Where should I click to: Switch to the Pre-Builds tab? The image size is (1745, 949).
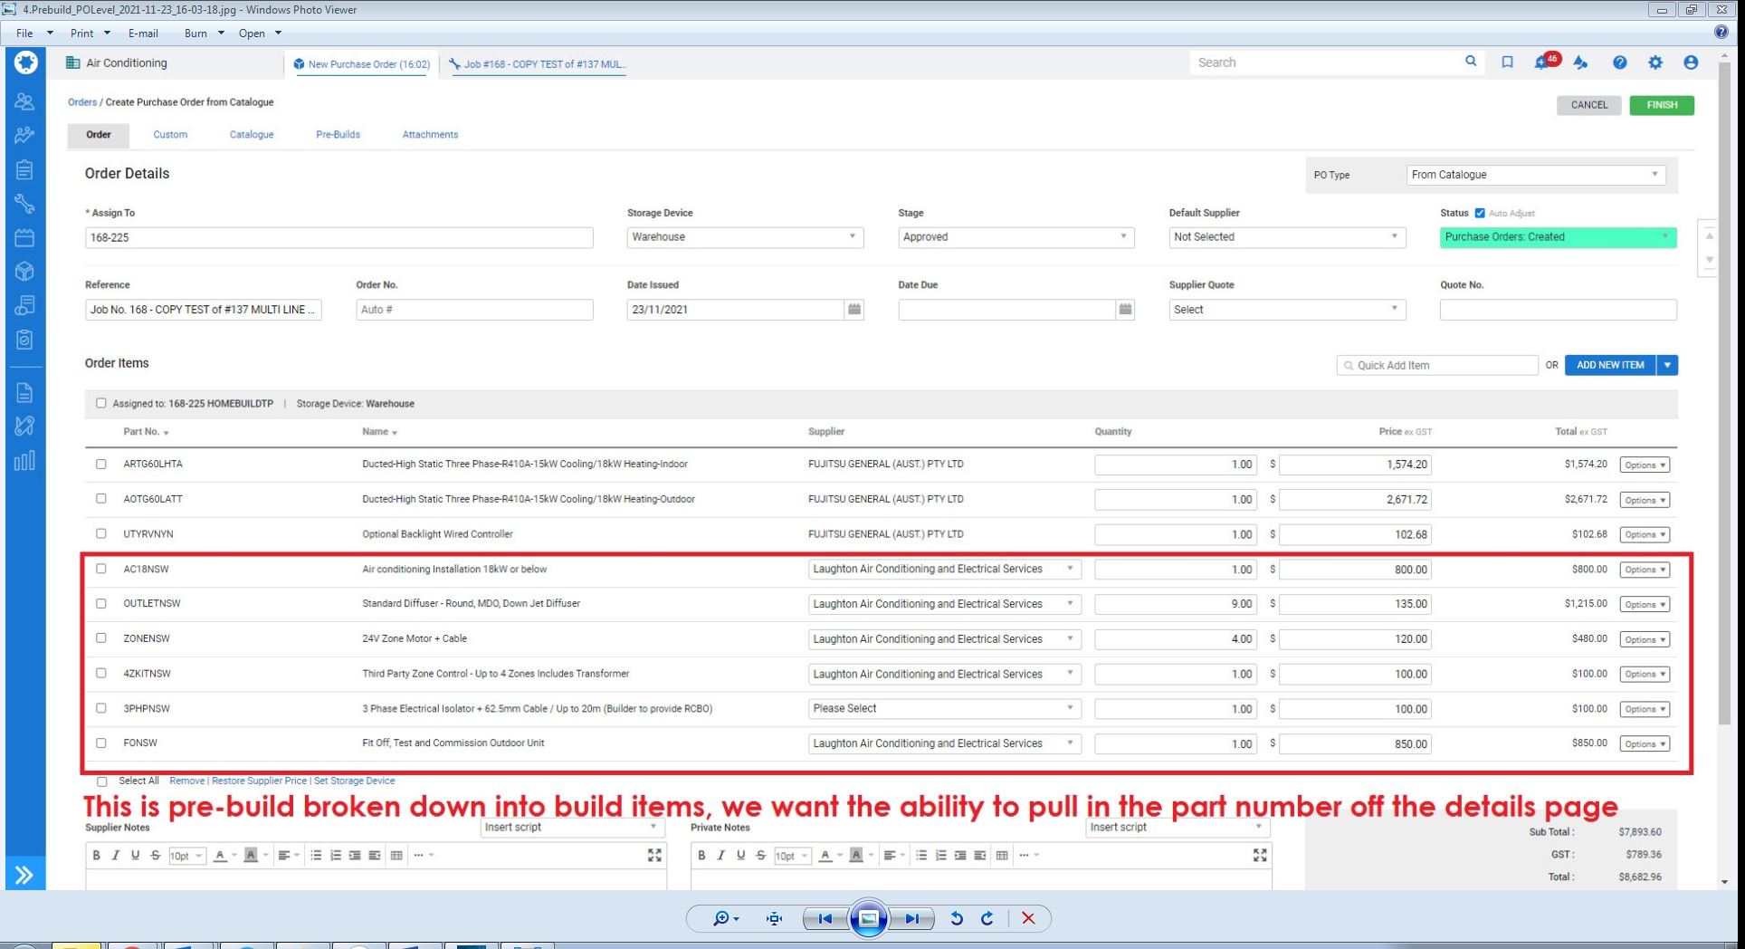click(338, 135)
